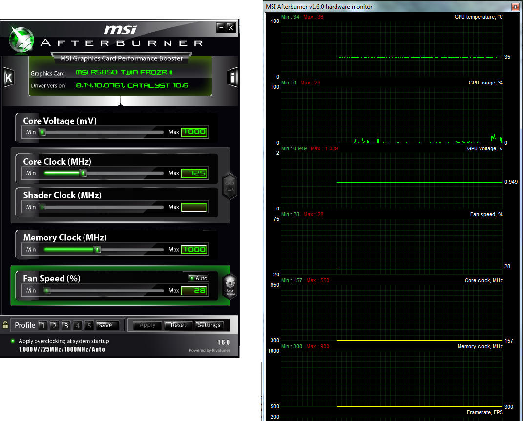The image size is (523, 421).
Task: Toggle Auto fan speed mode
Action: tap(198, 278)
